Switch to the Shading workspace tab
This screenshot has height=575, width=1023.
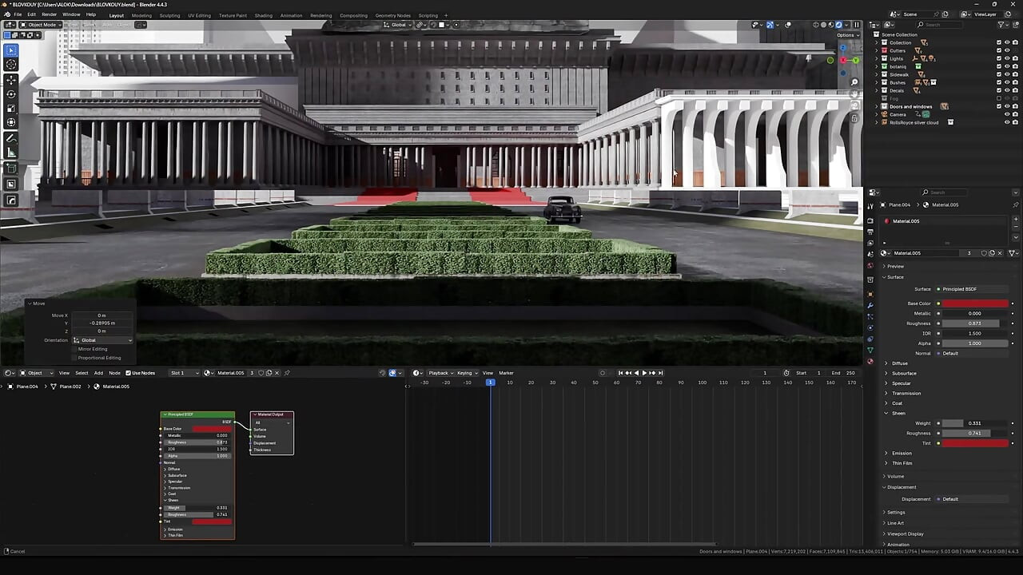[x=264, y=15]
